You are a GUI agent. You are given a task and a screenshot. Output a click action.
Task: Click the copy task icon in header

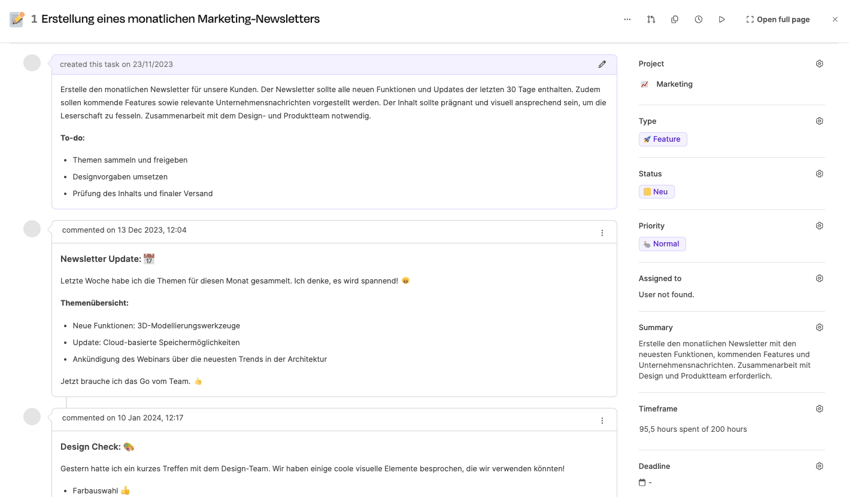(x=675, y=19)
